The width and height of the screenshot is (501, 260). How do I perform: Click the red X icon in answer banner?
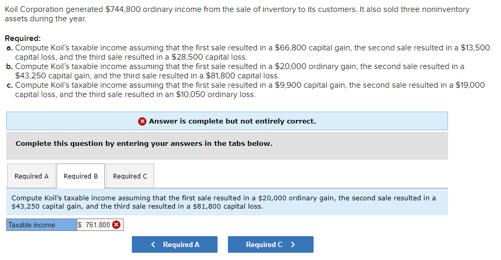click(x=142, y=121)
